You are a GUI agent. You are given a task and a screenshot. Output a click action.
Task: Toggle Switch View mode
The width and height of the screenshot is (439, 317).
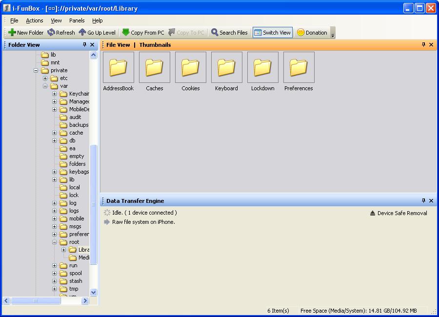(x=272, y=33)
